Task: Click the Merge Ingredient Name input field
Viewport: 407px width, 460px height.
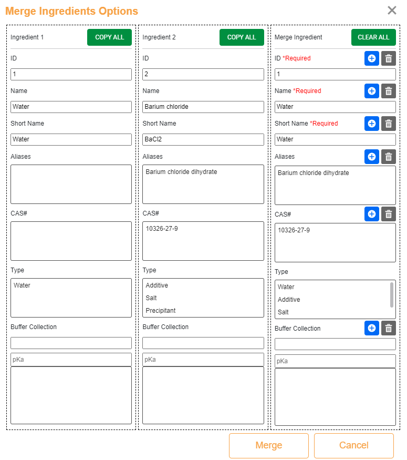Action: (x=335, y=107)
